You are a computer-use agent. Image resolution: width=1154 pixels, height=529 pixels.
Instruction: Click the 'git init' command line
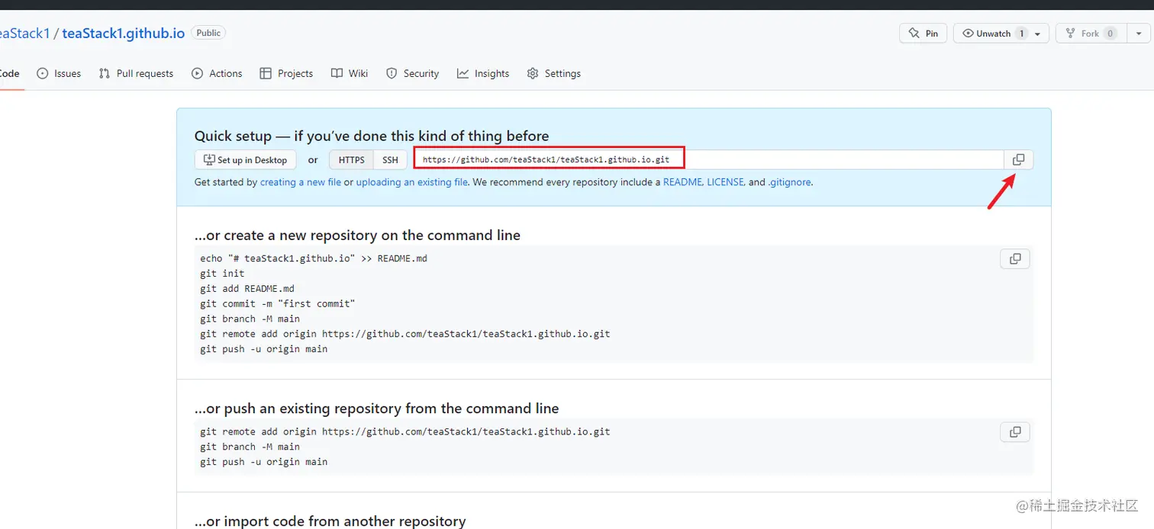(222, 273)
